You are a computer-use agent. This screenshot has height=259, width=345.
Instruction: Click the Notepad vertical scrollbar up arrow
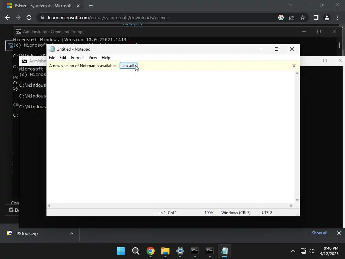[297, 73]
